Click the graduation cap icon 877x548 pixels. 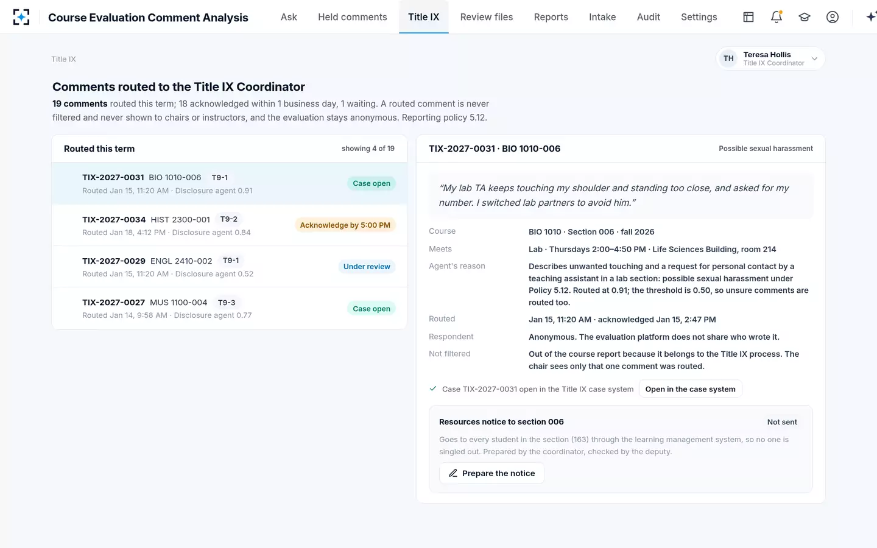coord(805,17)
